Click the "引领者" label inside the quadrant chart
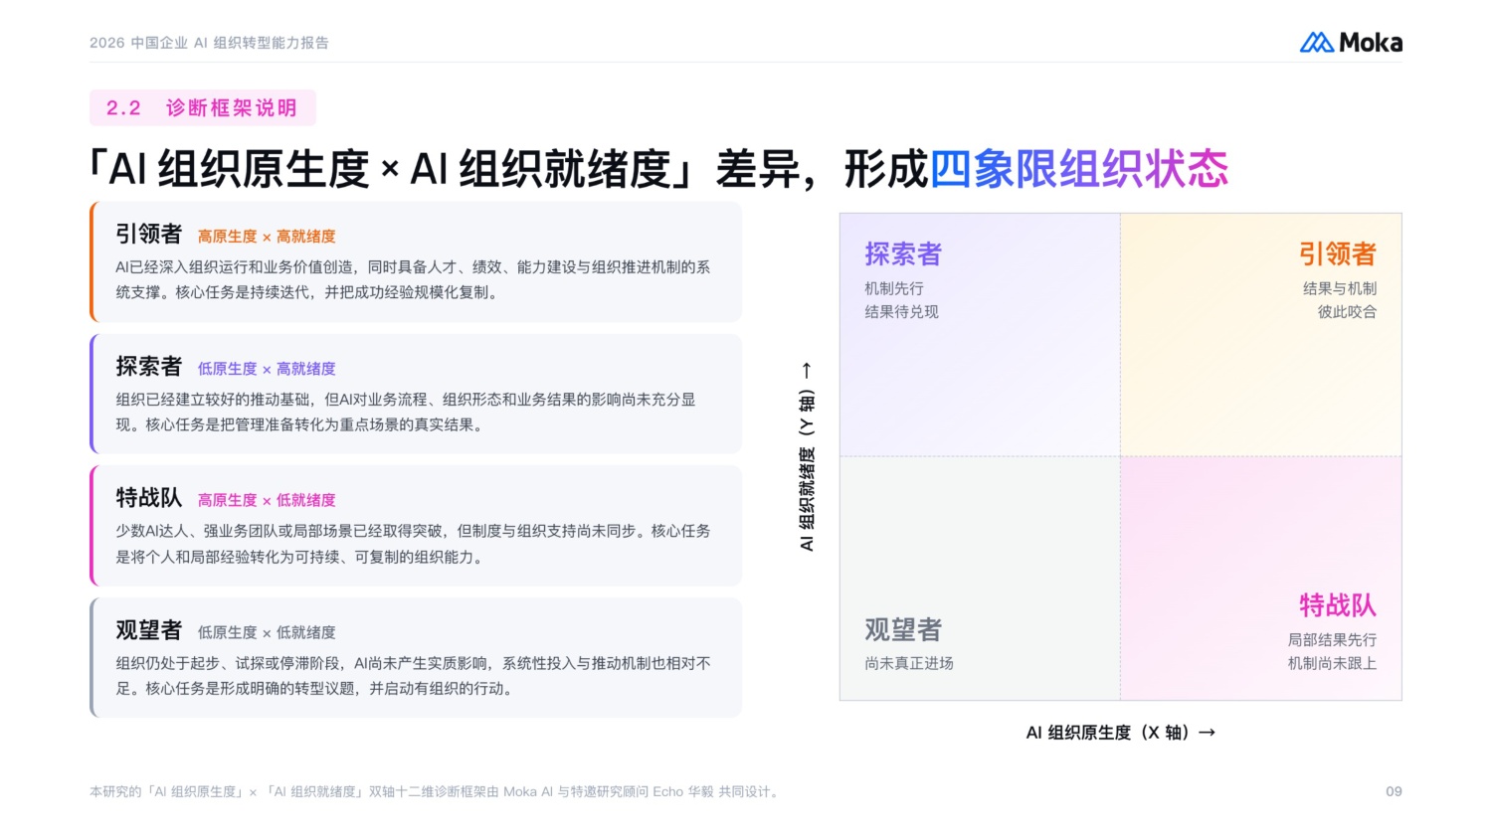This screenshot has width=1492, height=839. click(1338, 254)
